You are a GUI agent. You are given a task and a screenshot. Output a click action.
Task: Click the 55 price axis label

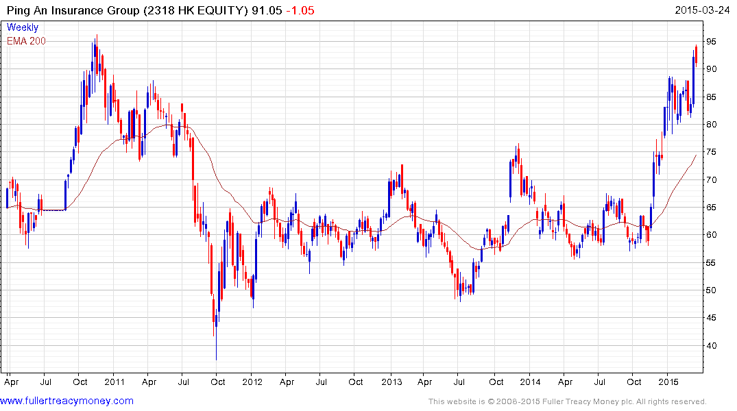(711, 262)
